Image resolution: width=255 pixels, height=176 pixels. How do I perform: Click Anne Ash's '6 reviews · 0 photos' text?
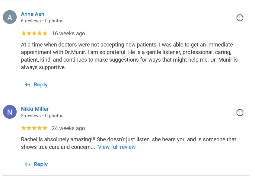(42, 21)
